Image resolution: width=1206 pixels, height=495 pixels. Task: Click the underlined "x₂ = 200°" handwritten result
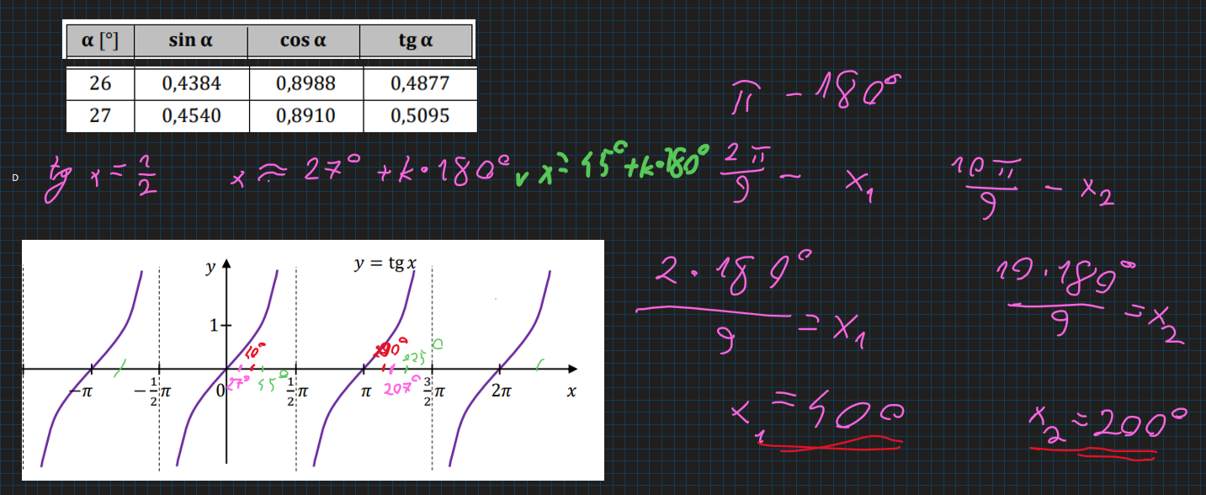tap(1107, 419)
